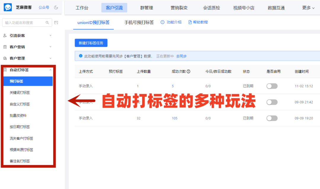
Task: Click the 新建打标签任务 button
Action: point(91,43)
